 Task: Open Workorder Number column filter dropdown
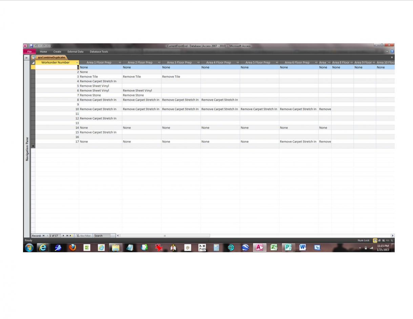77,62
